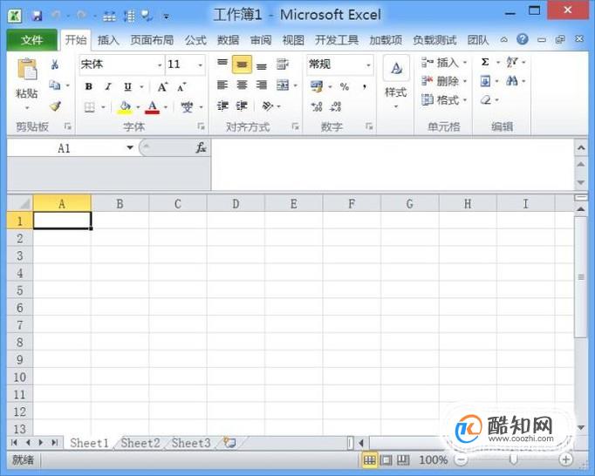Decrease decimal places

point(335,106)
